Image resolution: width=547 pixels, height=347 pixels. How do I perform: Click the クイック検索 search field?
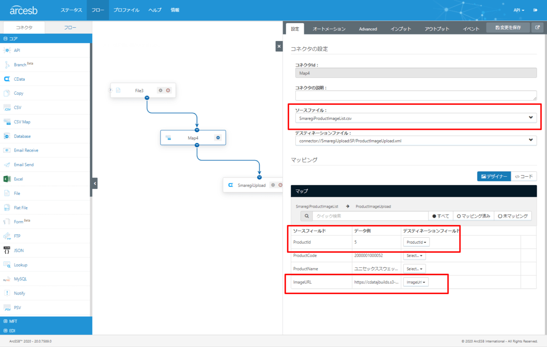(x=370, y=216)
